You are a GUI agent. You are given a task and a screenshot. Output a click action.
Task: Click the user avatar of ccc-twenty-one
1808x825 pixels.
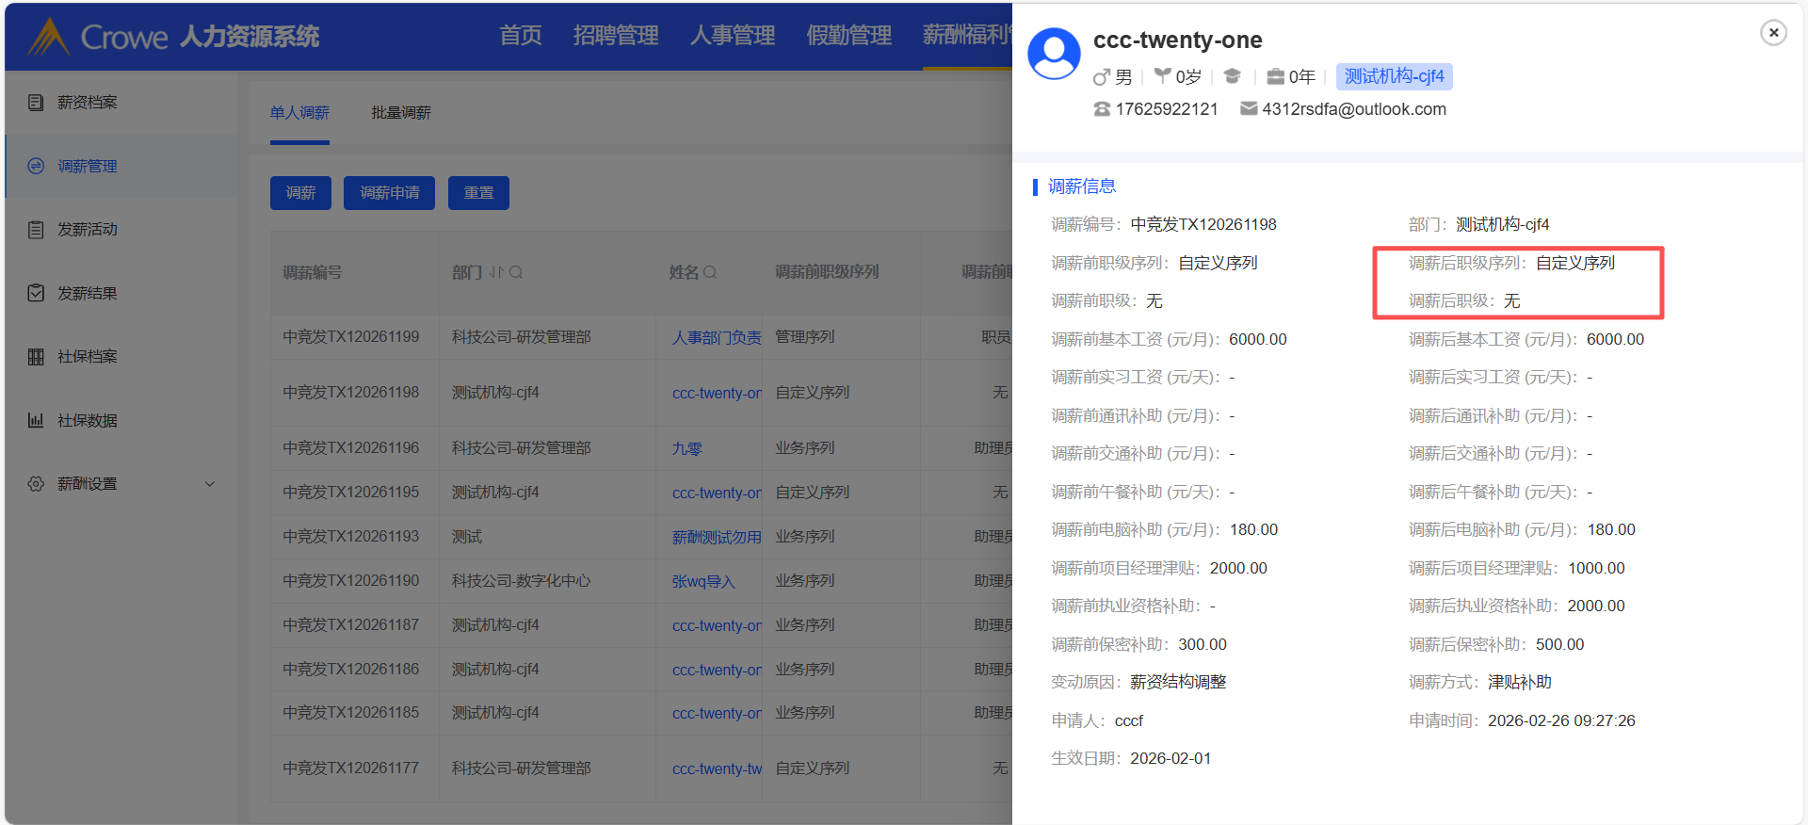coord(1054,54)
